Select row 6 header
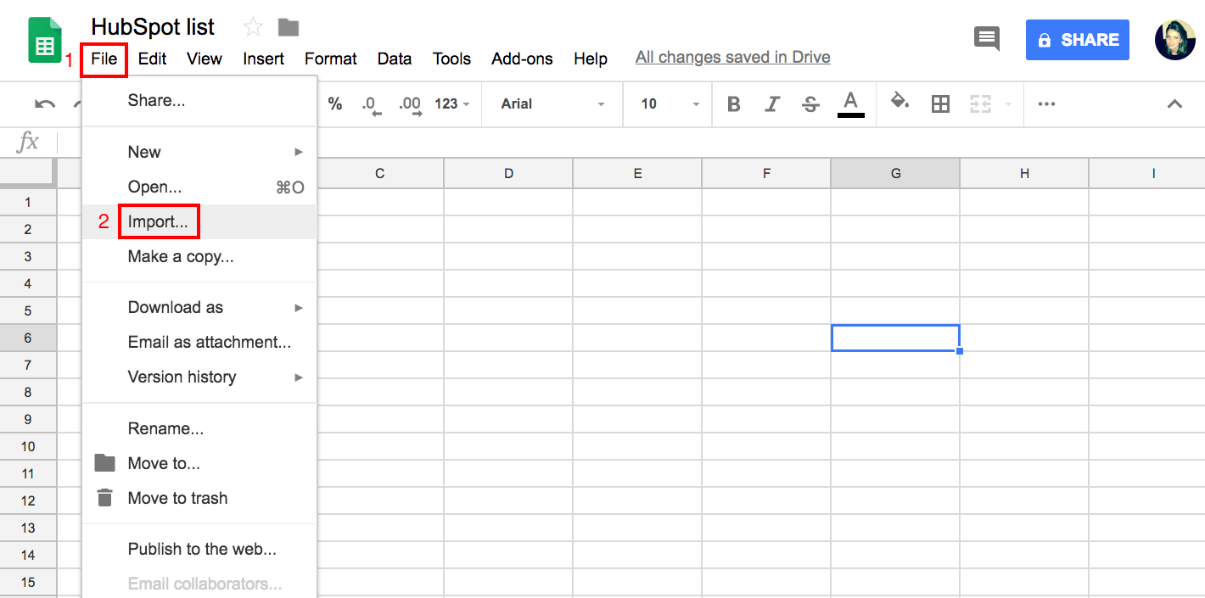The height and width of the screenshot is (598, 1205). pos(28,338)
